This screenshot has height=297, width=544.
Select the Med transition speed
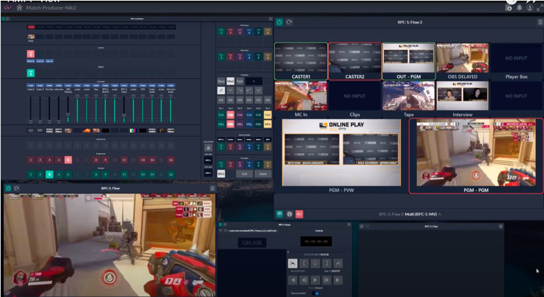(230, 82)
